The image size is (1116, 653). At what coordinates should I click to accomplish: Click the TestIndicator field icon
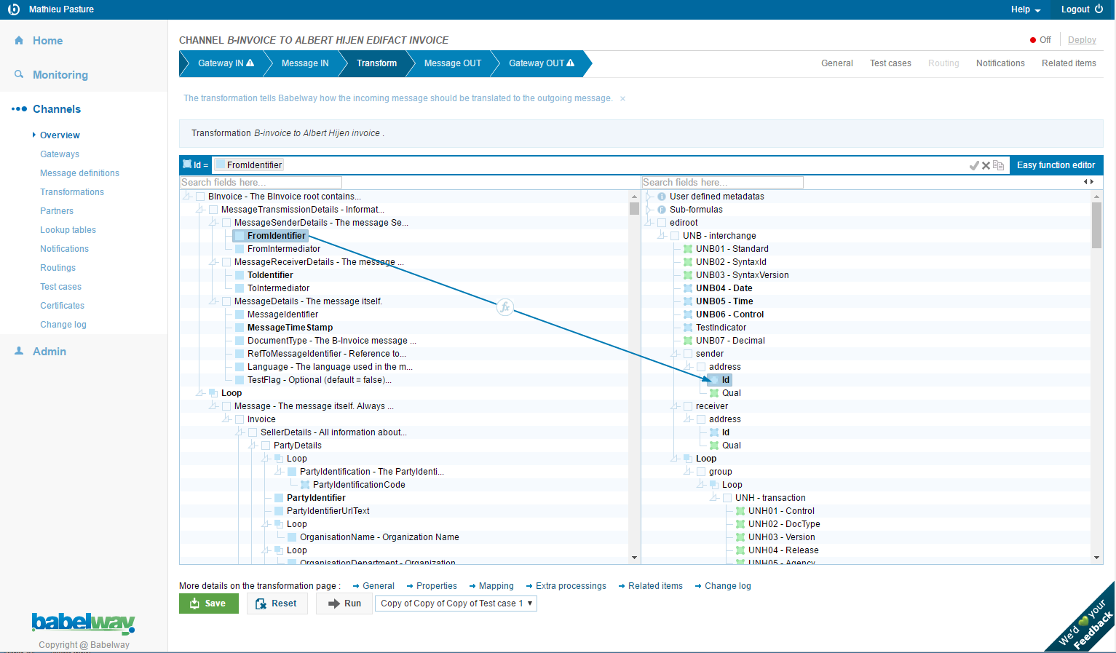pos(688,328)
